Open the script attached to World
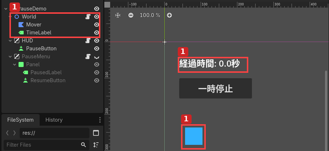Viewport: 329px width, 151px height. click(88, 17)
